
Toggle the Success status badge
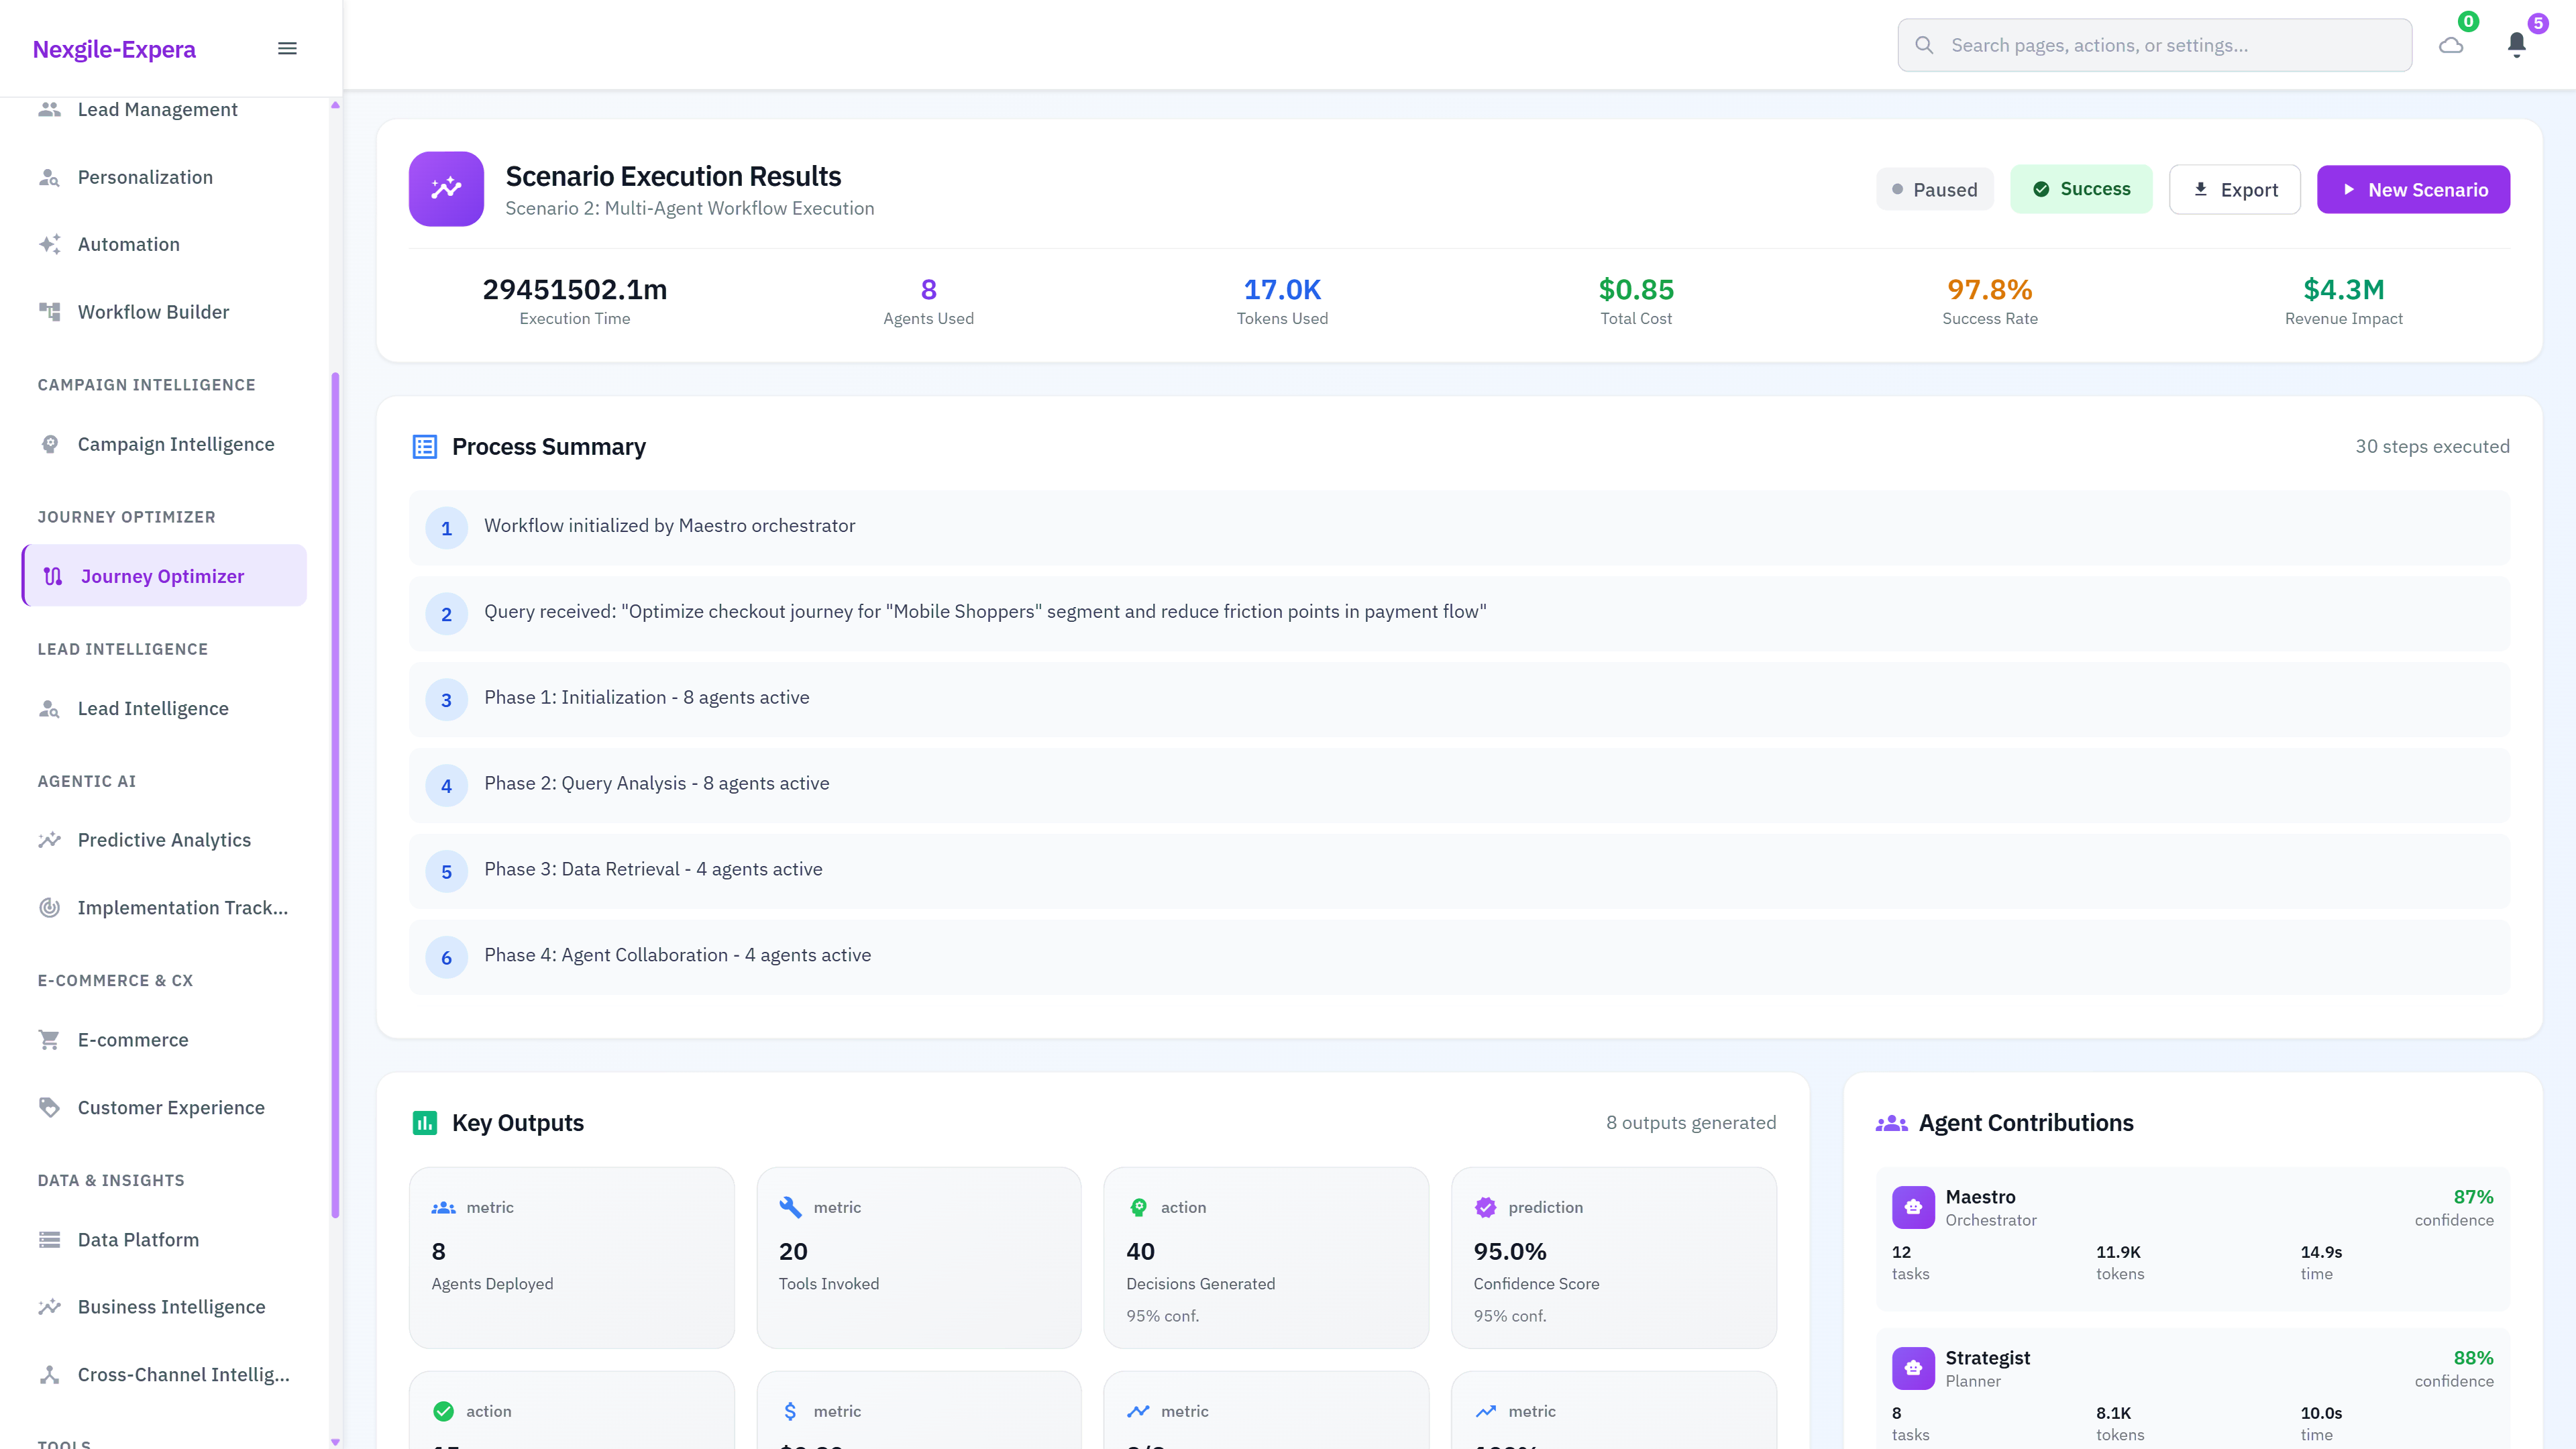point(2081,188)
